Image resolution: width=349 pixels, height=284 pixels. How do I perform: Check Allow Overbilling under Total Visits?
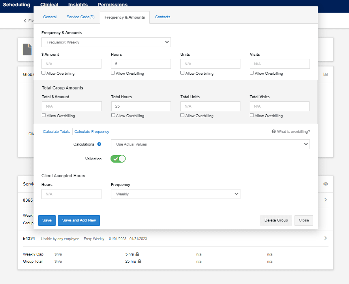252,115
